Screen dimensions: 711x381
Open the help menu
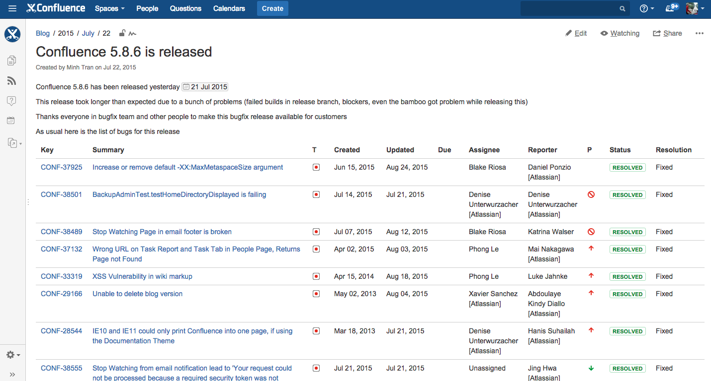pos(646,8)
